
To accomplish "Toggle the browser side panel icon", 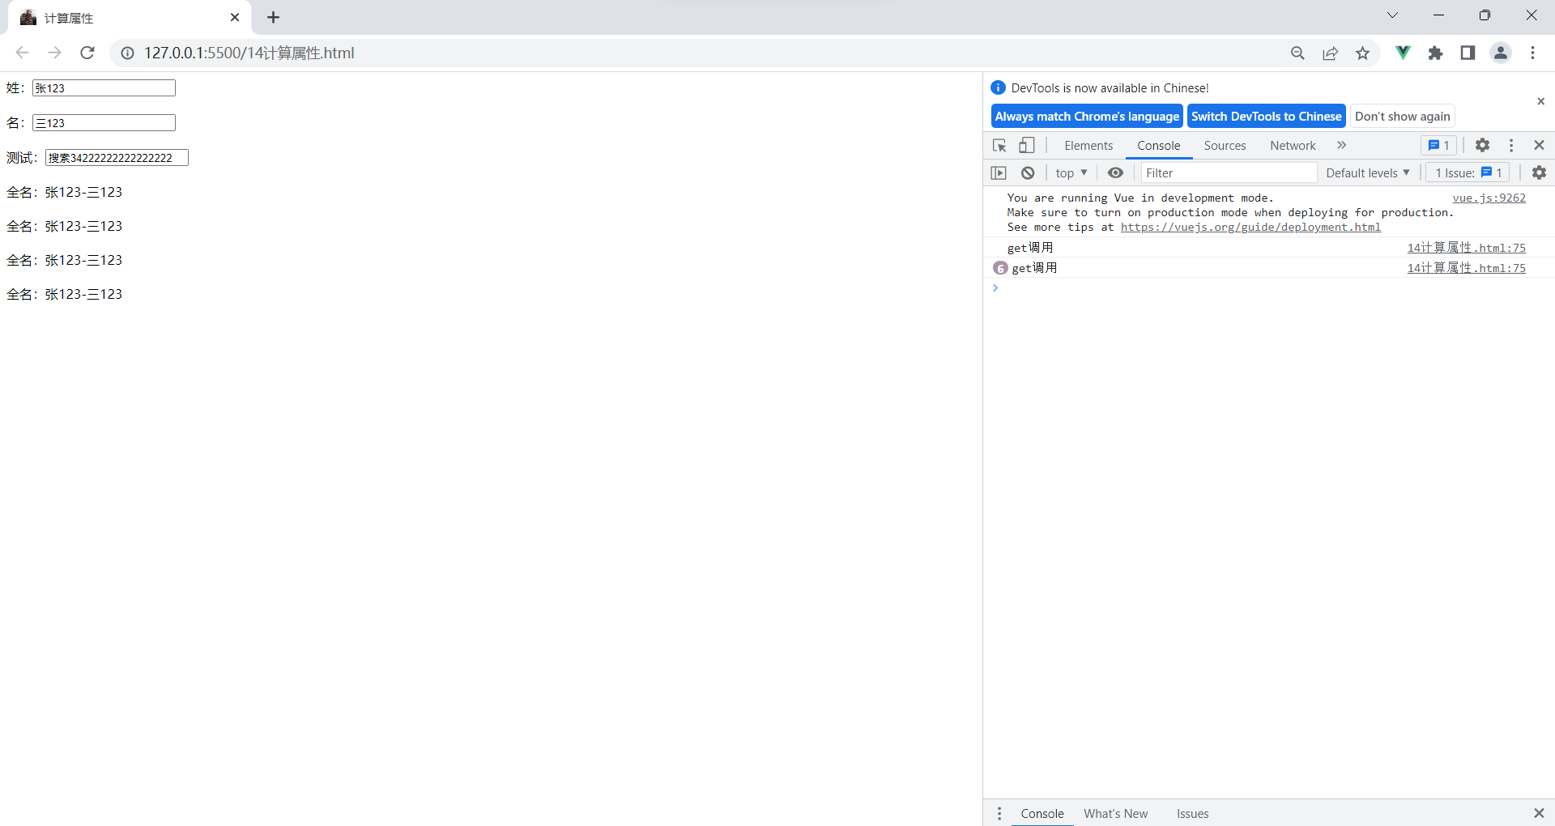I will click(x=1468, y=53).
